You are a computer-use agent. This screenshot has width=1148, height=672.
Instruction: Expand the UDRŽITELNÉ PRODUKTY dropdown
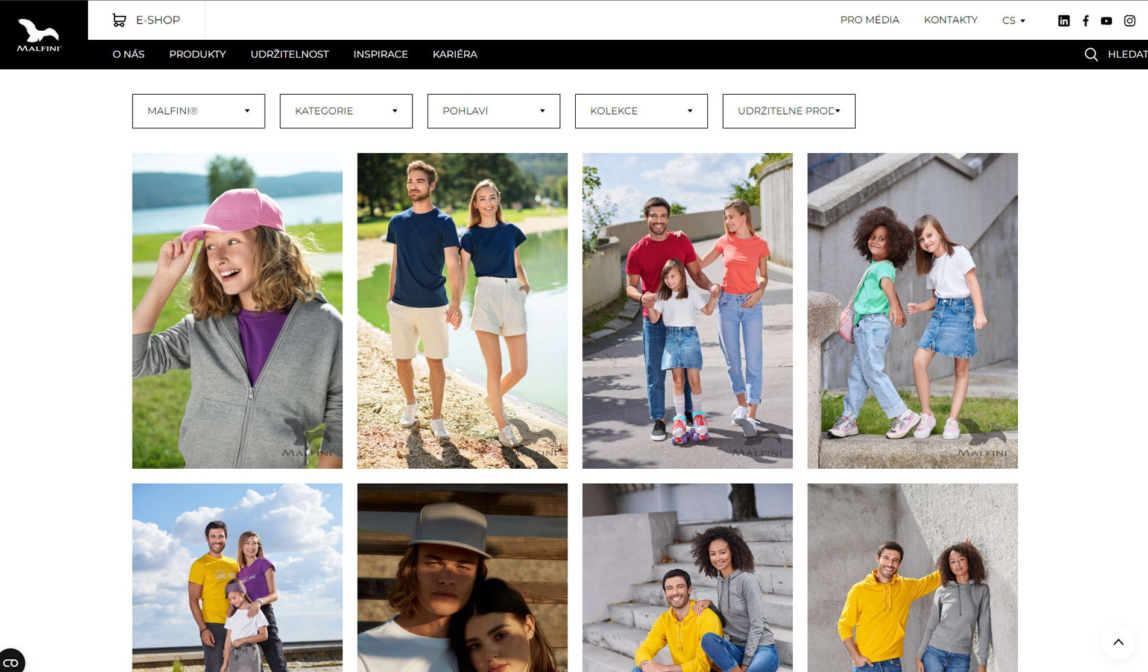pos(789,111)
